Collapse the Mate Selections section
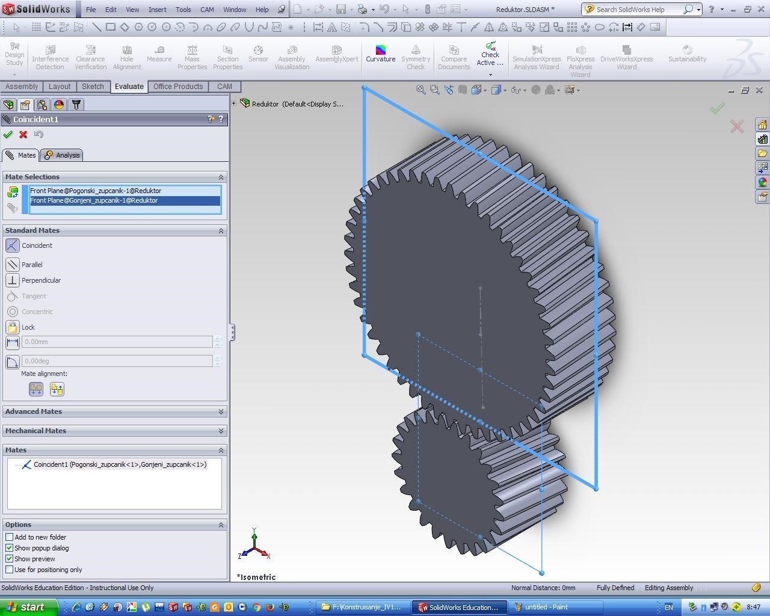Screen dimensions: 770x616 click(221, 177)
